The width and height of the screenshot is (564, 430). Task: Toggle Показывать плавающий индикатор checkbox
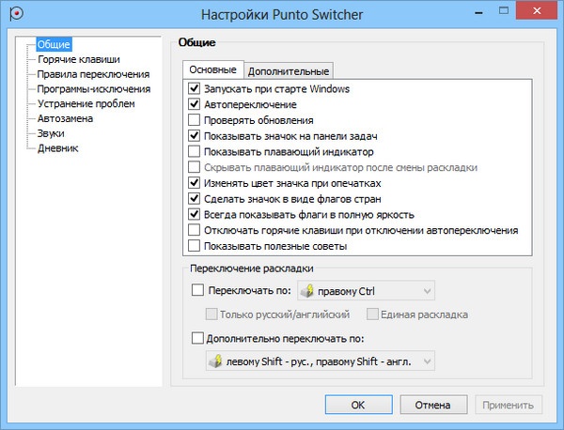pos(195,151)
